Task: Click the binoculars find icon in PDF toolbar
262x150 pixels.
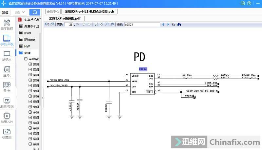Action: (x=179, y=25)
